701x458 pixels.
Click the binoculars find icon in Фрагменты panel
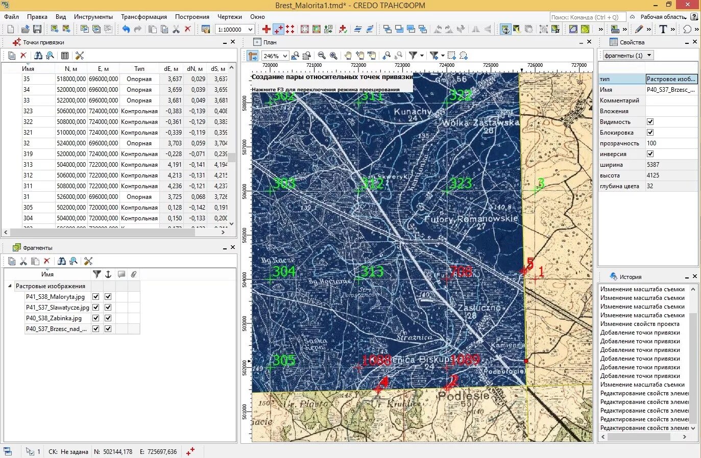coord(62,261)
